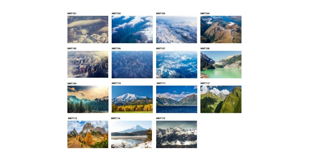Open the MNT101 cloudy mountain thumbnail
The width and height of the screenshot is (316, 166).
pos(88,29)
